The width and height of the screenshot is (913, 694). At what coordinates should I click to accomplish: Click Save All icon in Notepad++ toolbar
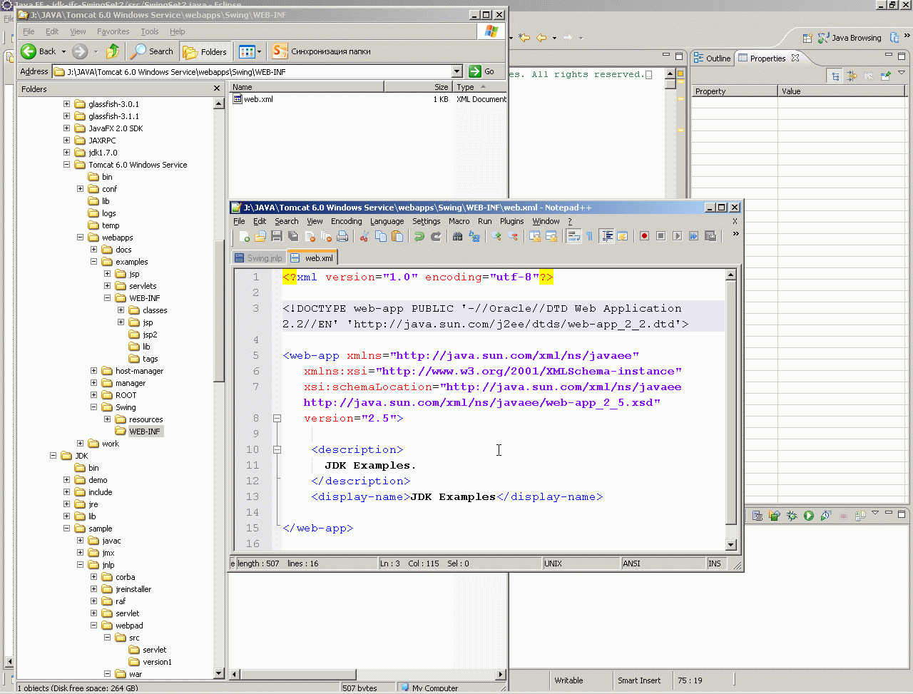[x=292, y=236]
